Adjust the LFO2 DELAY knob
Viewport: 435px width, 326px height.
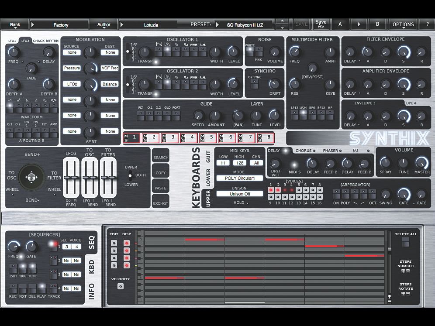(x=48, y=52)
